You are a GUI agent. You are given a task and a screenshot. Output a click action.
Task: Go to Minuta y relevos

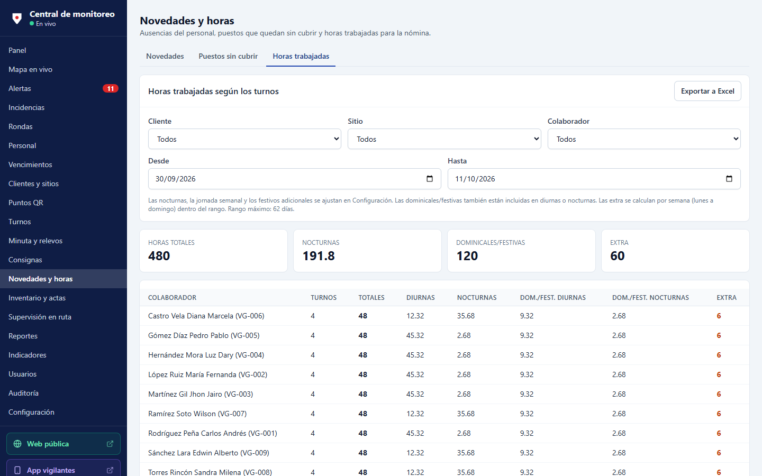(x=63, y=241)
